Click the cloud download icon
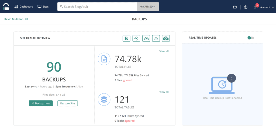The image size is (276, 129). point(156,39)
